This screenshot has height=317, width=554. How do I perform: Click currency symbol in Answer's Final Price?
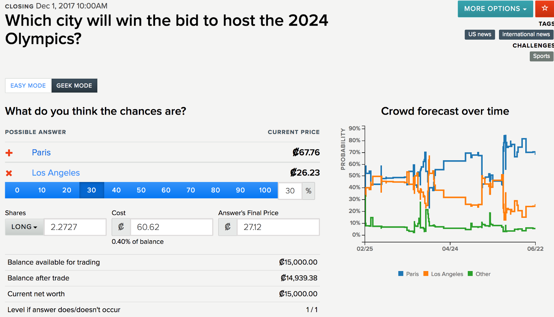(228, 227)
